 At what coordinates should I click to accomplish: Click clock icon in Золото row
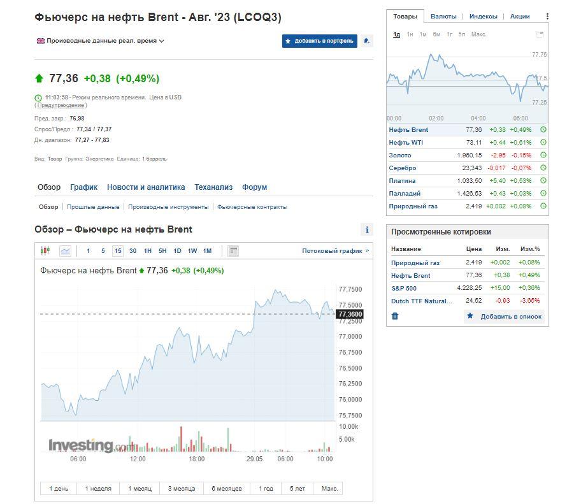pos(543,155)
